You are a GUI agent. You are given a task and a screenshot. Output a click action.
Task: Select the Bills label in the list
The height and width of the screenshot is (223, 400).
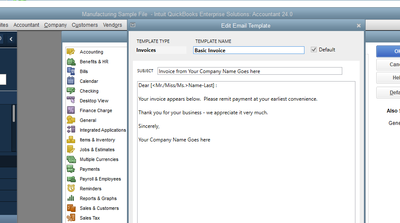tap(84, 71)
